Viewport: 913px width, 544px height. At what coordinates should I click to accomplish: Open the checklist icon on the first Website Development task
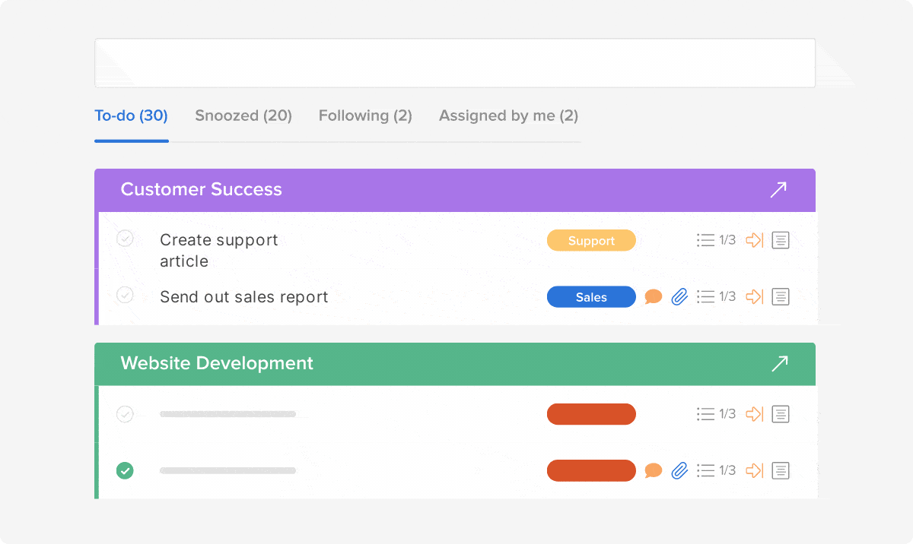click(705, 414)
